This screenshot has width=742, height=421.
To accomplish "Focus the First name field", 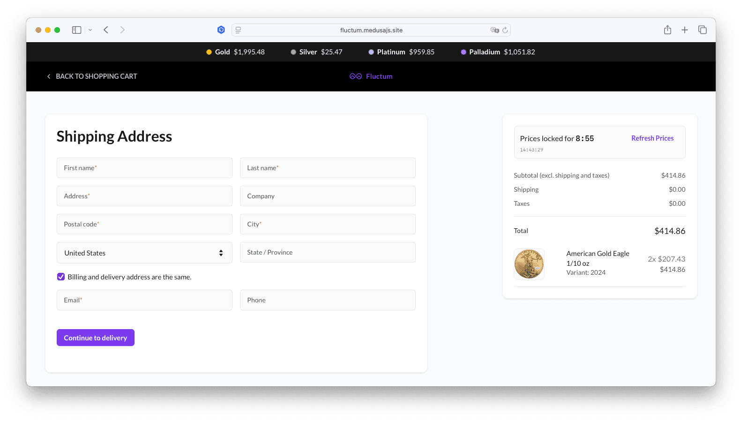I will coord(144,168).
